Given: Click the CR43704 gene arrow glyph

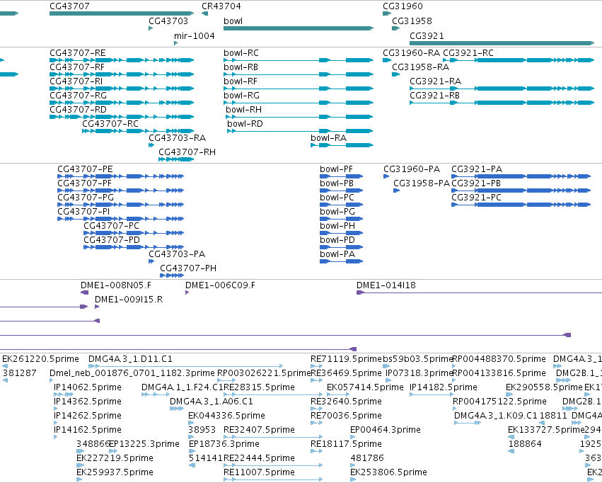Looking at the screenshot, I should click(x=204, y=13).
